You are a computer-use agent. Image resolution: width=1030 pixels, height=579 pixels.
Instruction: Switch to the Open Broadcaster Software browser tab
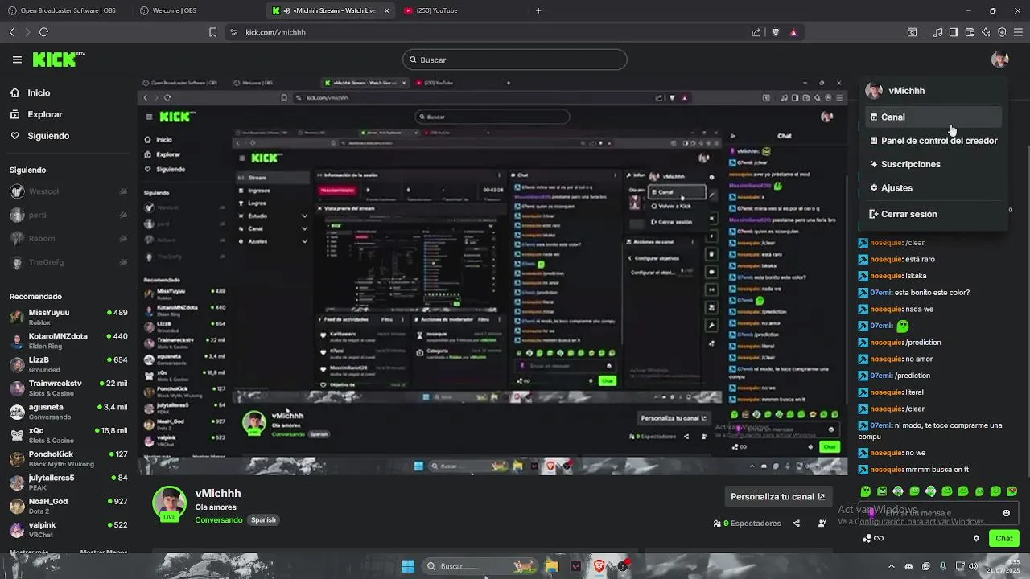click(67, 10)
